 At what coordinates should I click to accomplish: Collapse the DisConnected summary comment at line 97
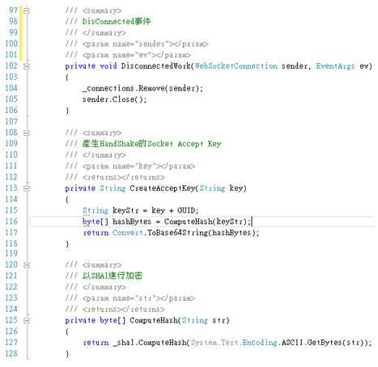27,11
